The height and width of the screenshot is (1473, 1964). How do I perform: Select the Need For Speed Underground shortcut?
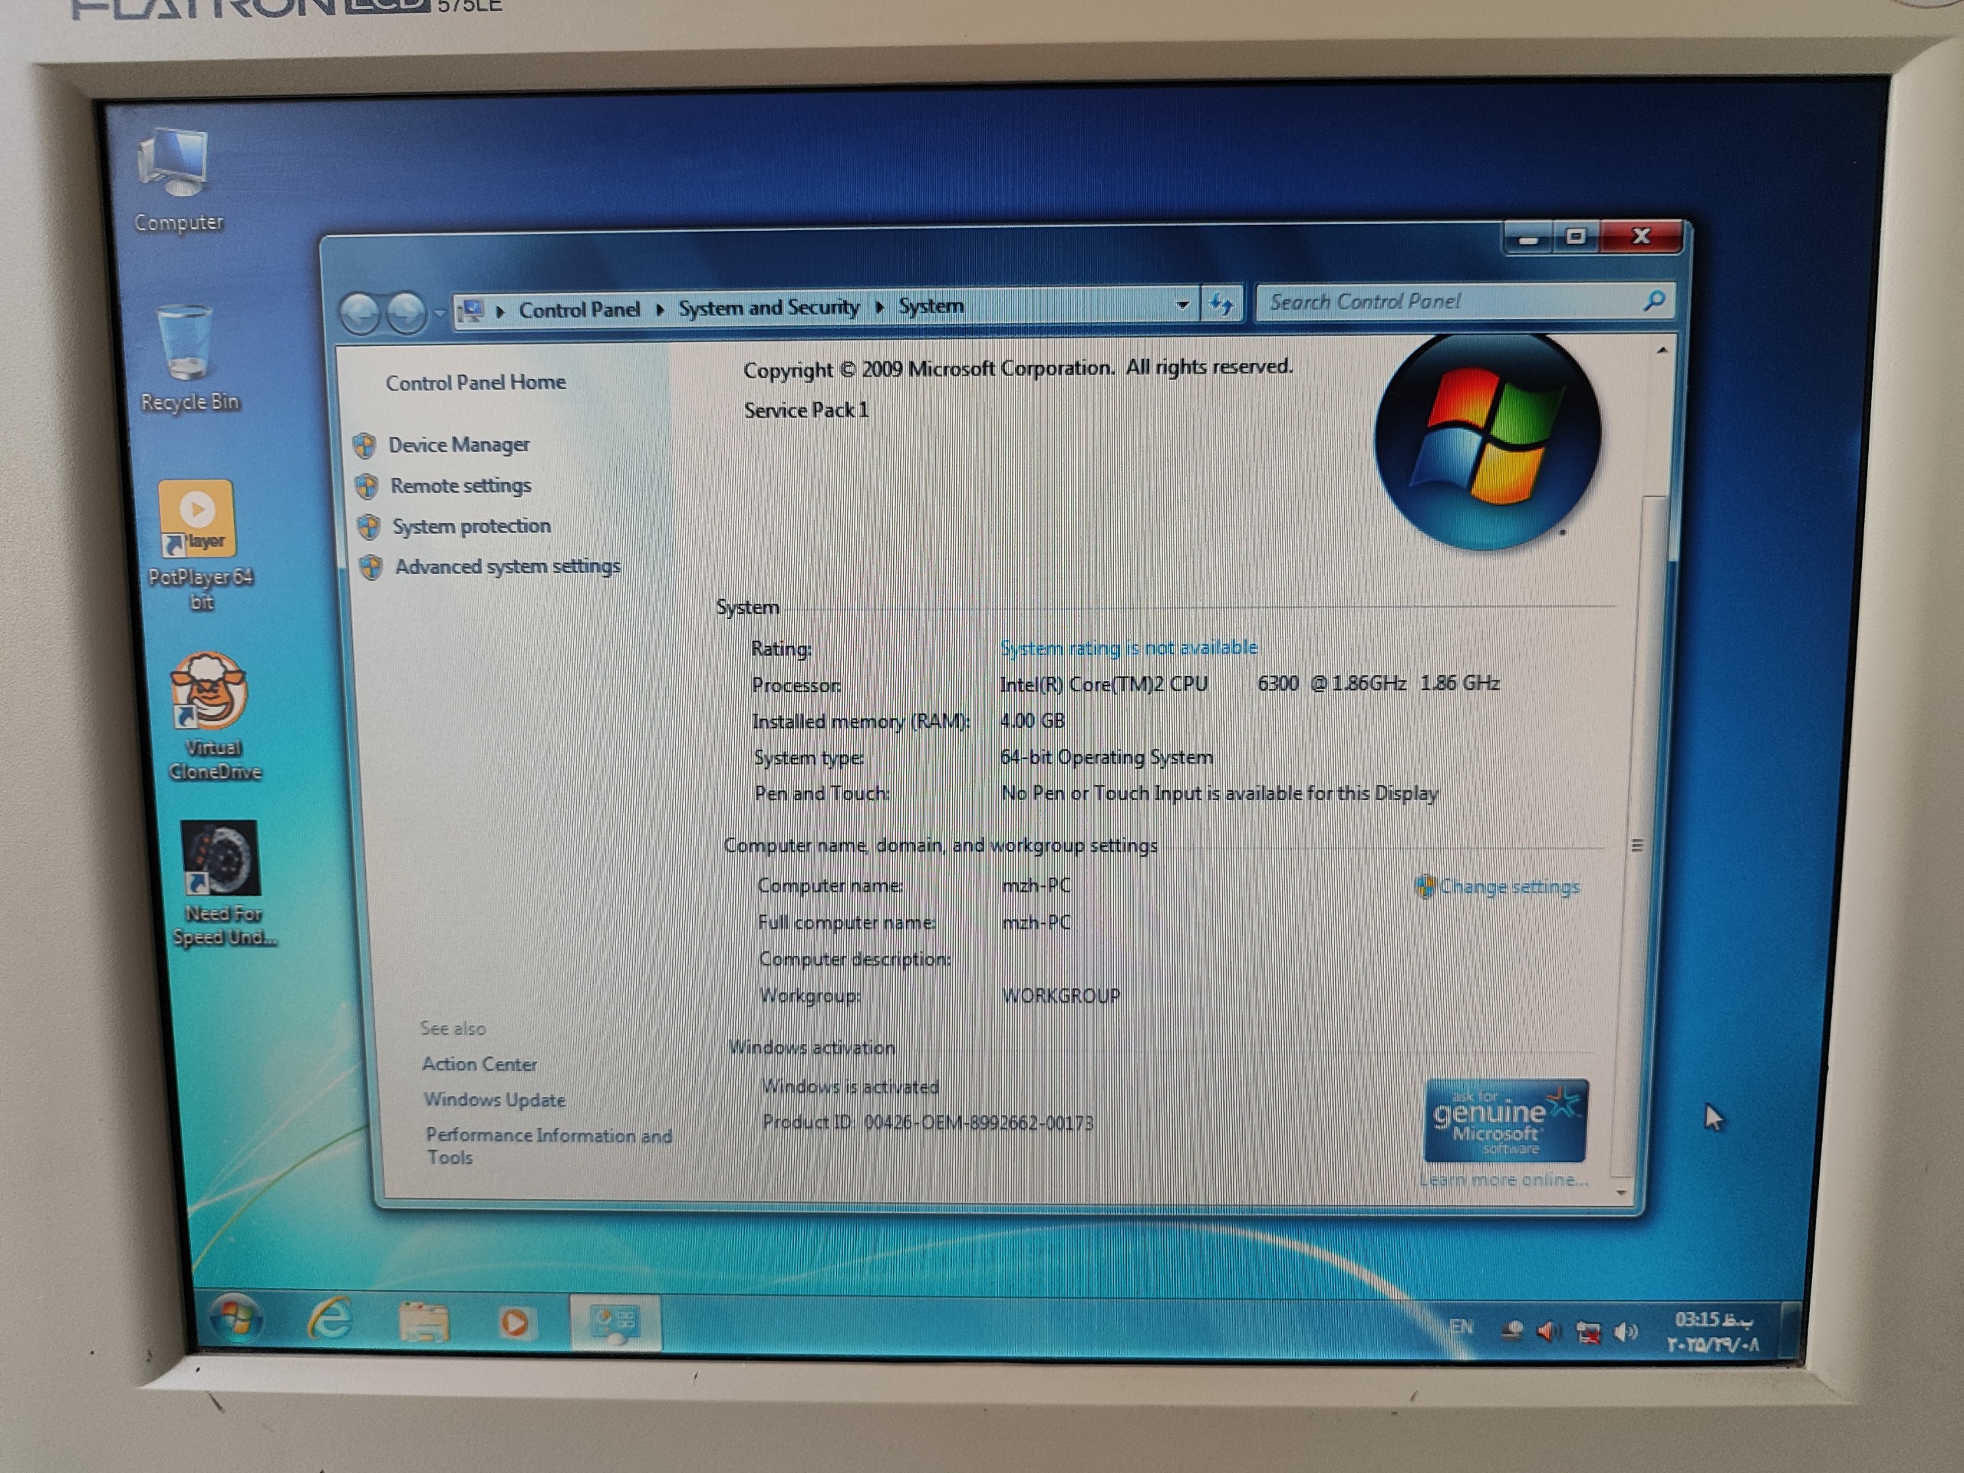click(x=222, y=885)
